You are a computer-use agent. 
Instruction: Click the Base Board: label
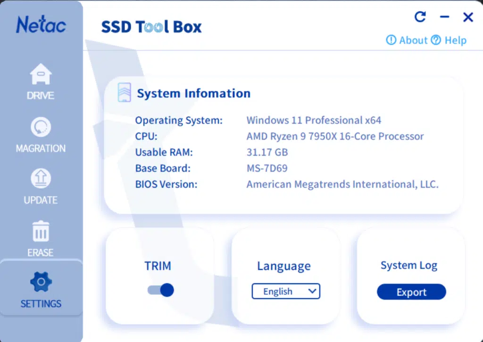click(163, 168)
